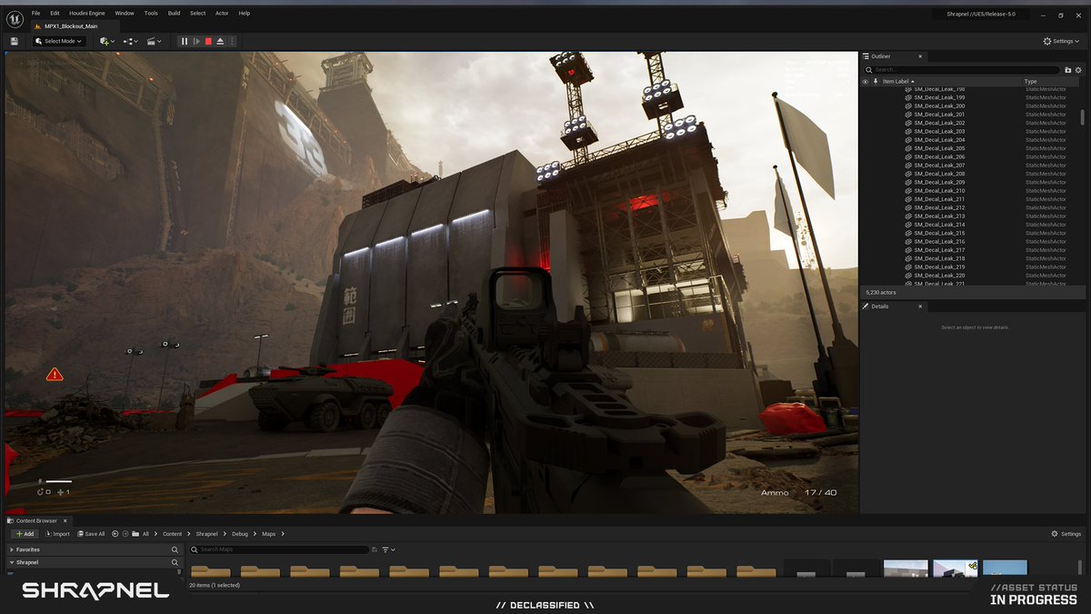Open the Select menu
The height and width of the screenshot is (614, 1091).
pyautogui.click(x=197, y=14)
